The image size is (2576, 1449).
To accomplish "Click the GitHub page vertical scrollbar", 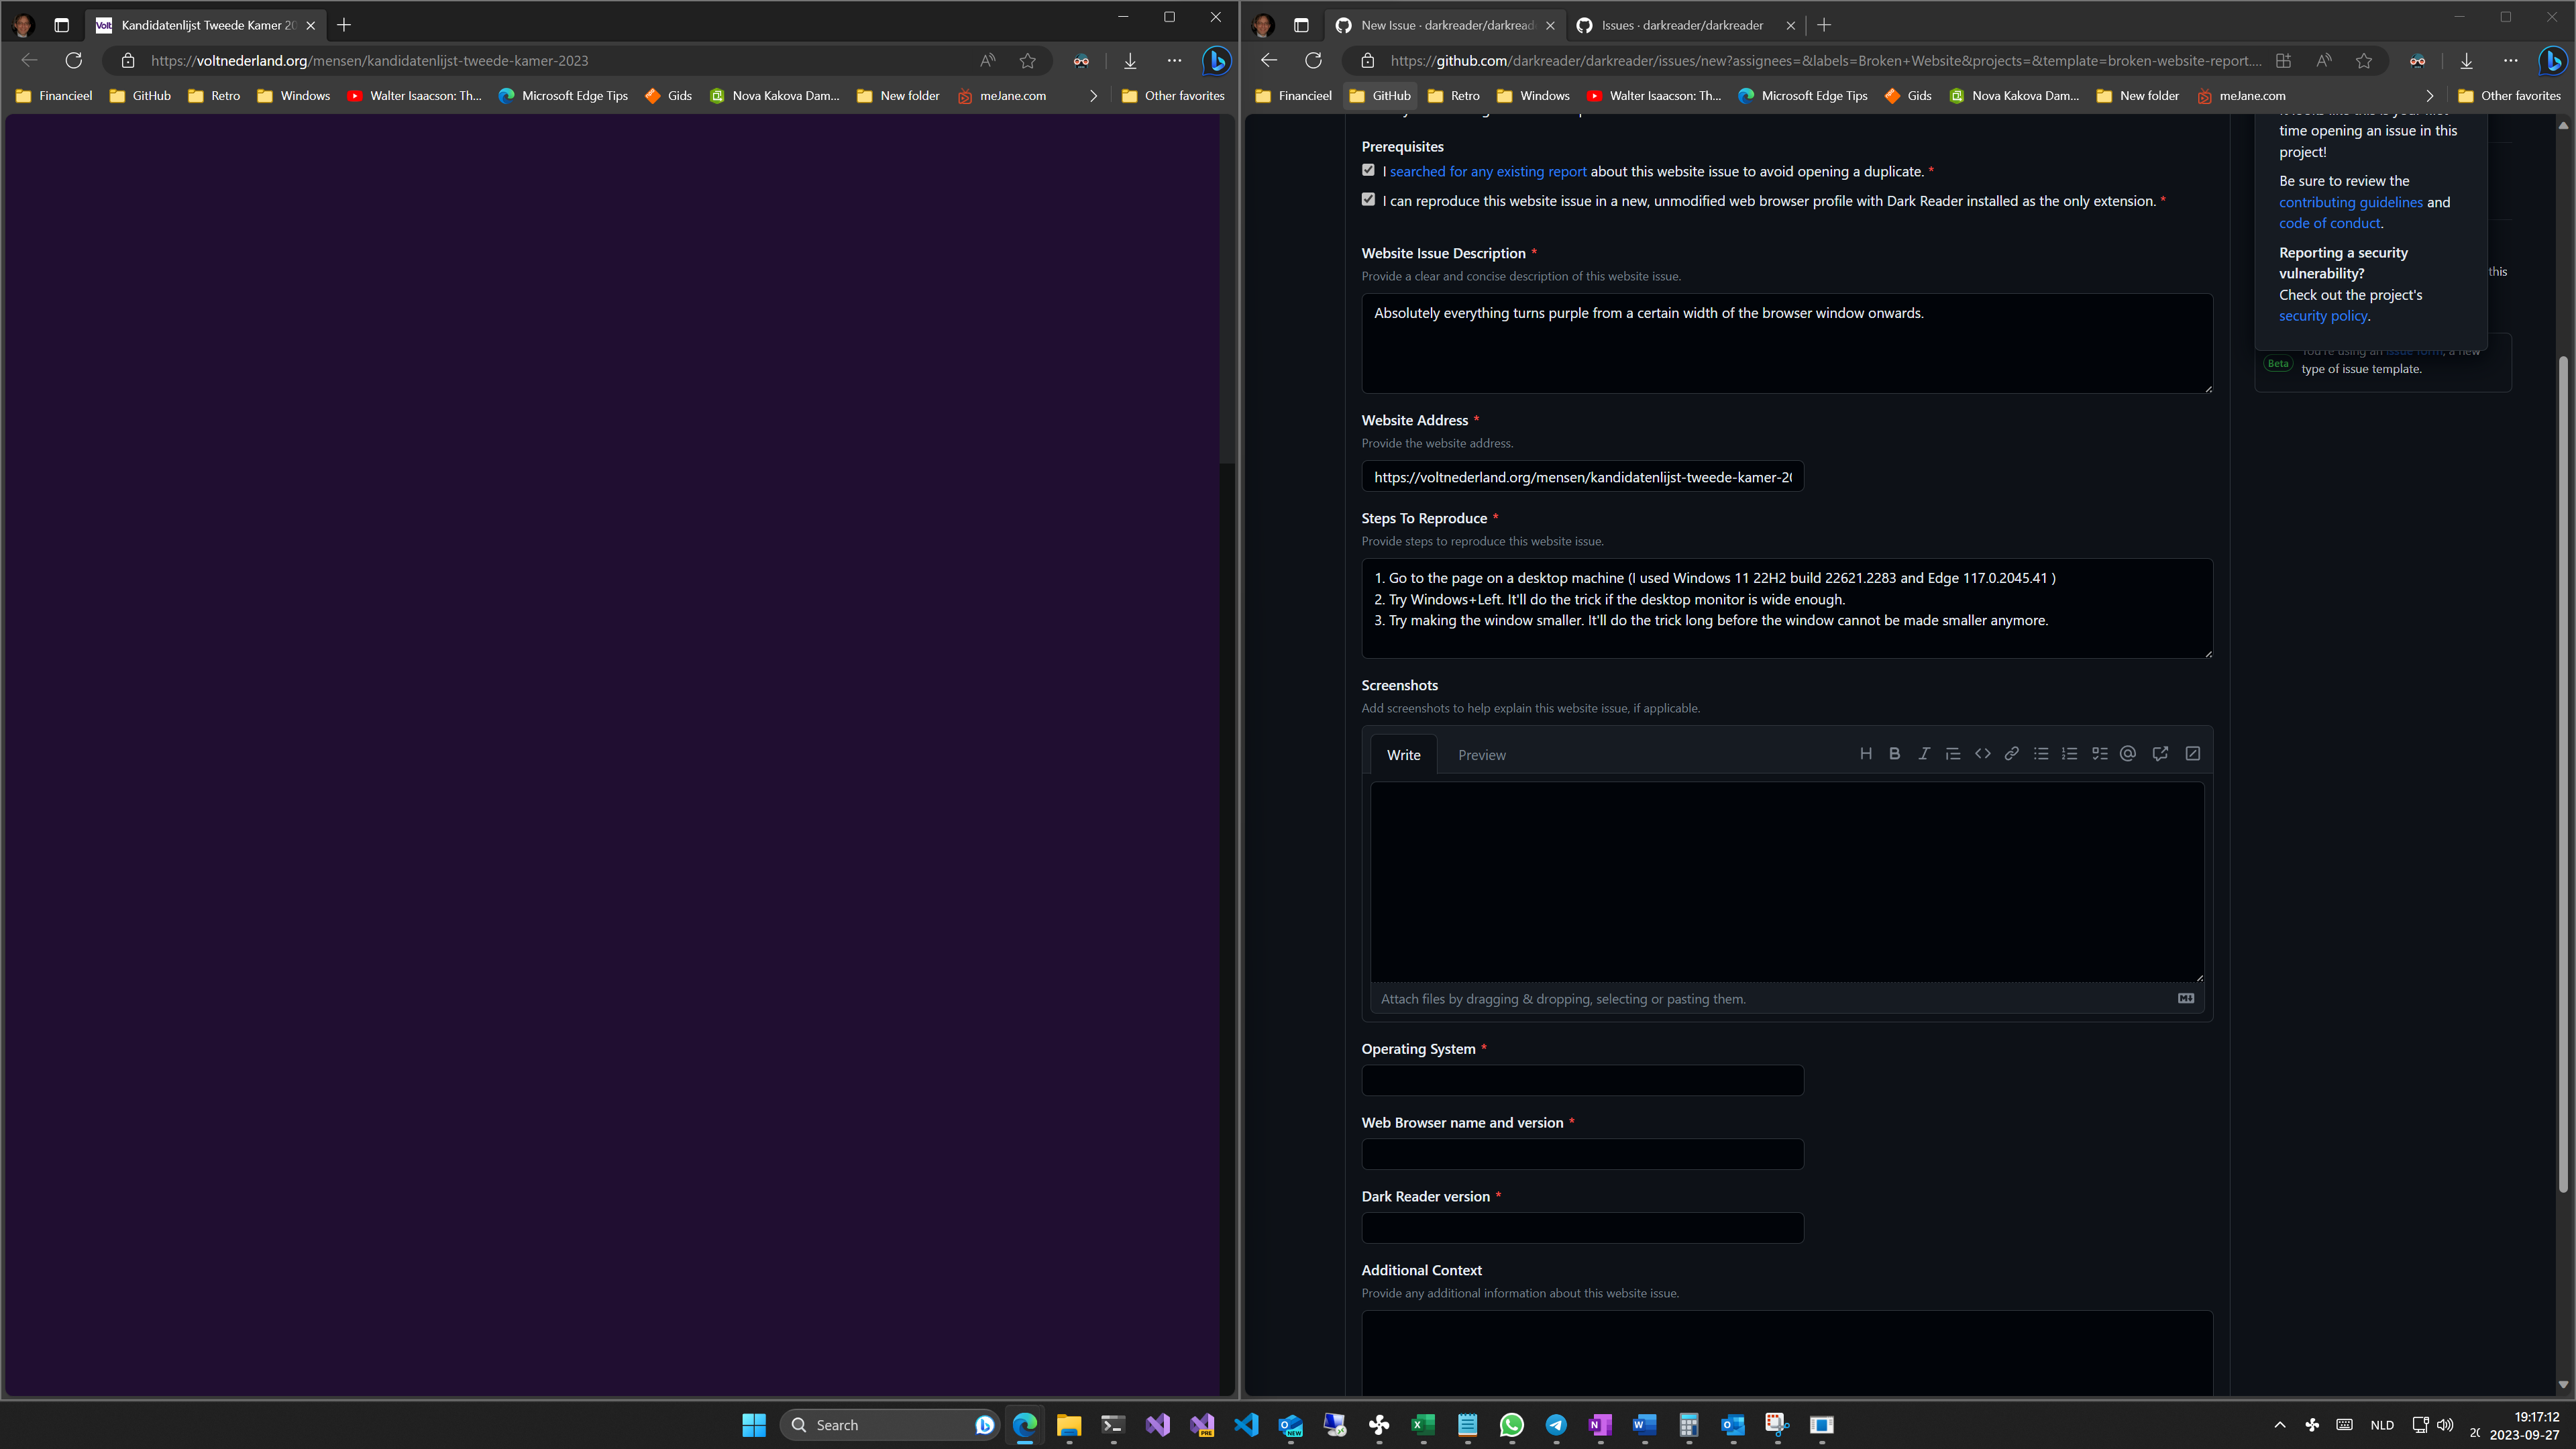I will (2562, 770).
